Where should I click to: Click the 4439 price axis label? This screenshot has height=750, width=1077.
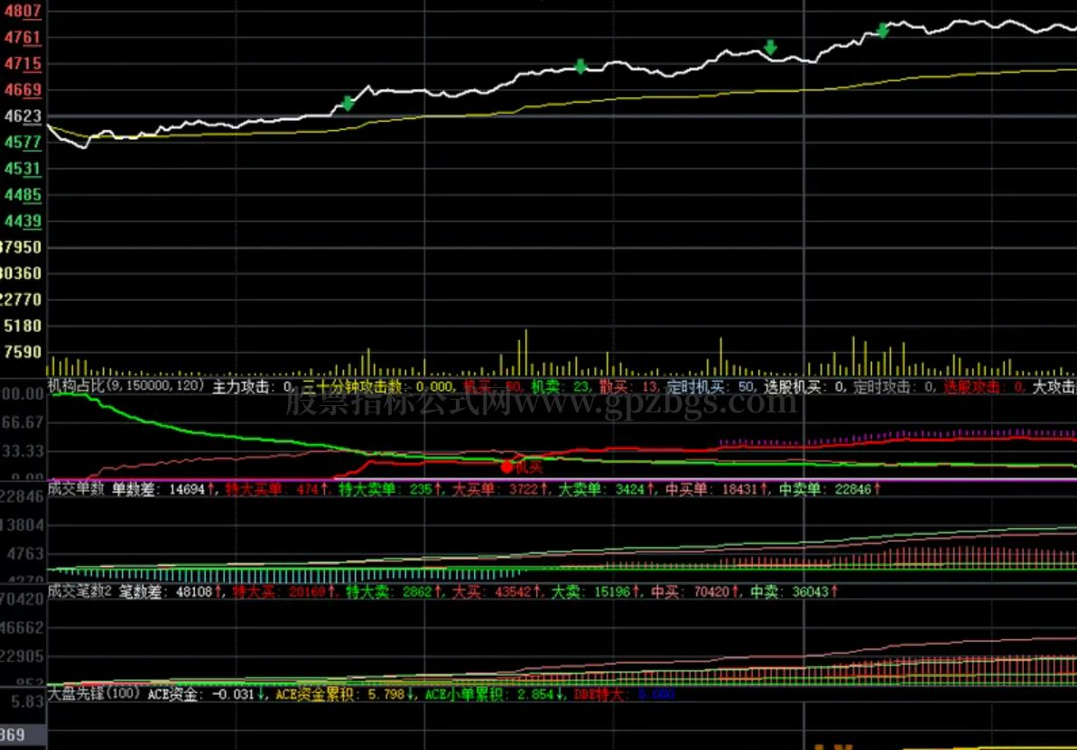(23, 220)
